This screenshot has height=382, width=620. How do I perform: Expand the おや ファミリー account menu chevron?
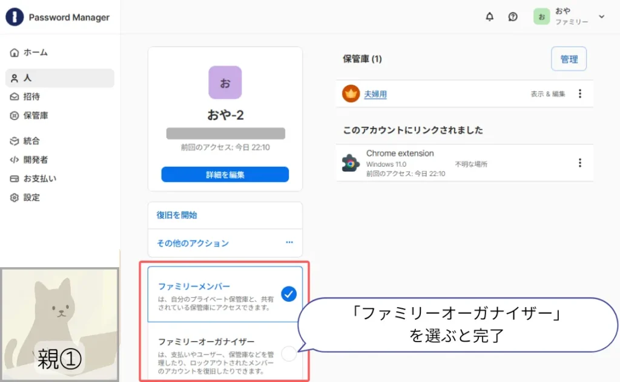(x=601, y=17)
